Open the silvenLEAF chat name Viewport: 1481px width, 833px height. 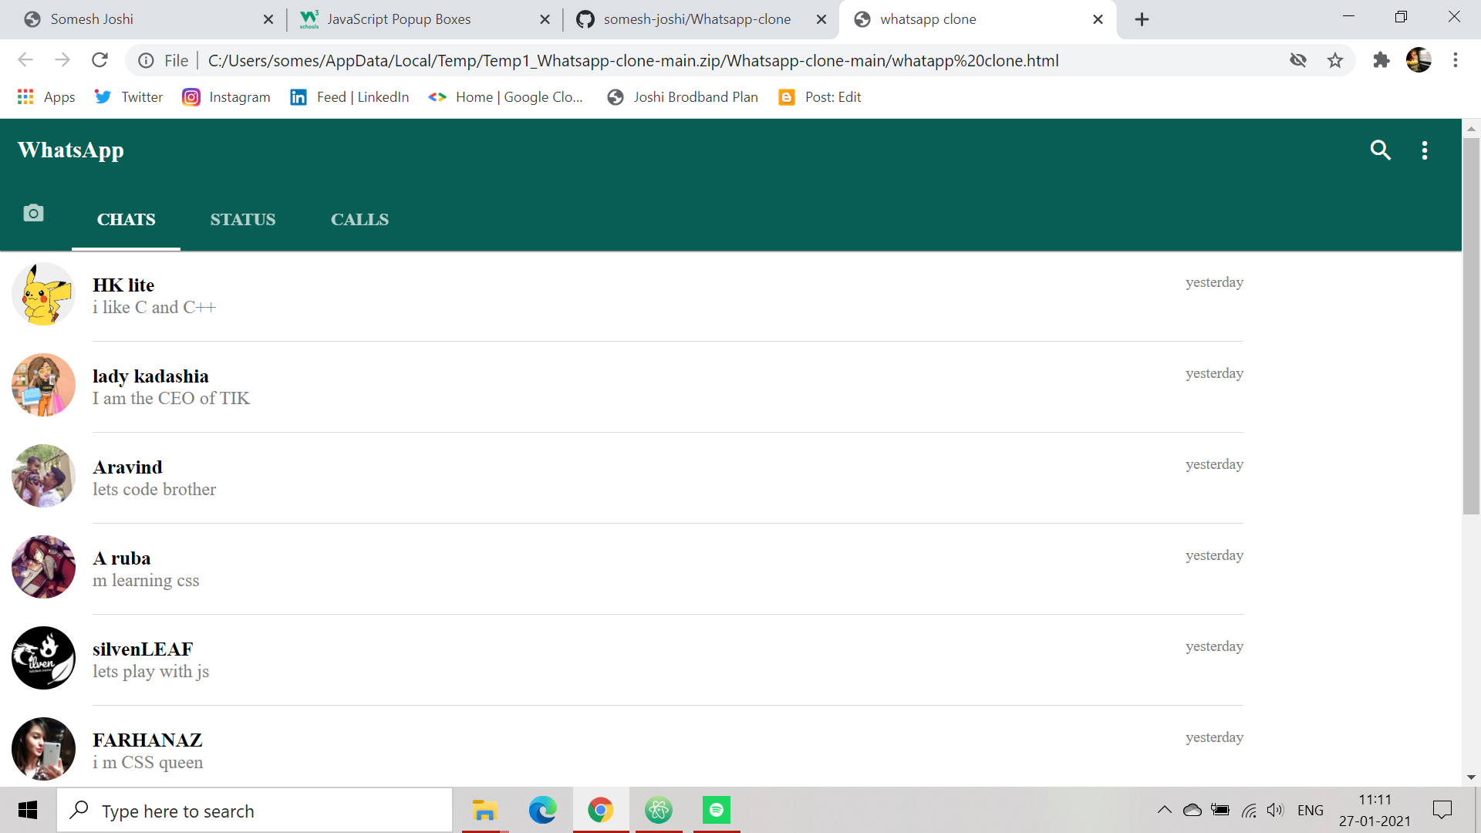coord(143,649)
